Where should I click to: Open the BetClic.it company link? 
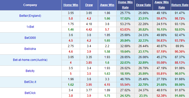tap(30, 82)
